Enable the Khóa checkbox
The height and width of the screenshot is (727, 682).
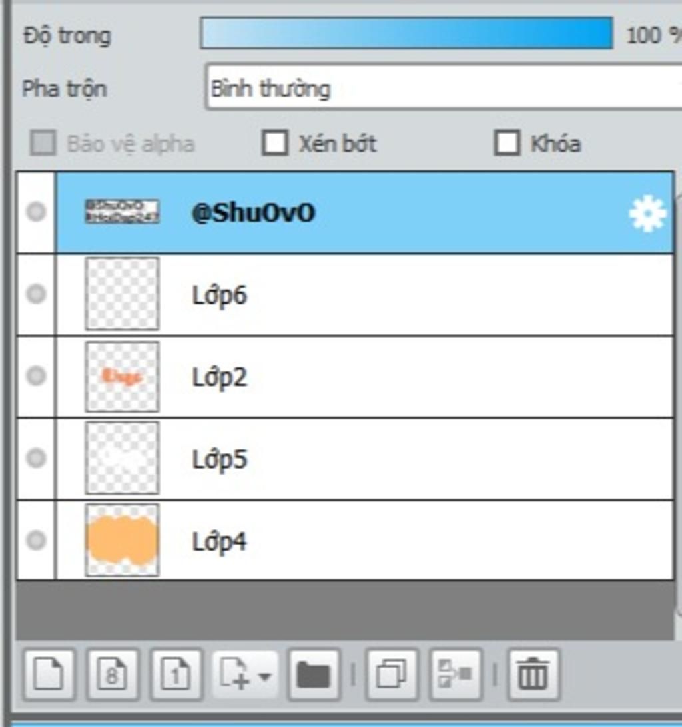[507, 143]
